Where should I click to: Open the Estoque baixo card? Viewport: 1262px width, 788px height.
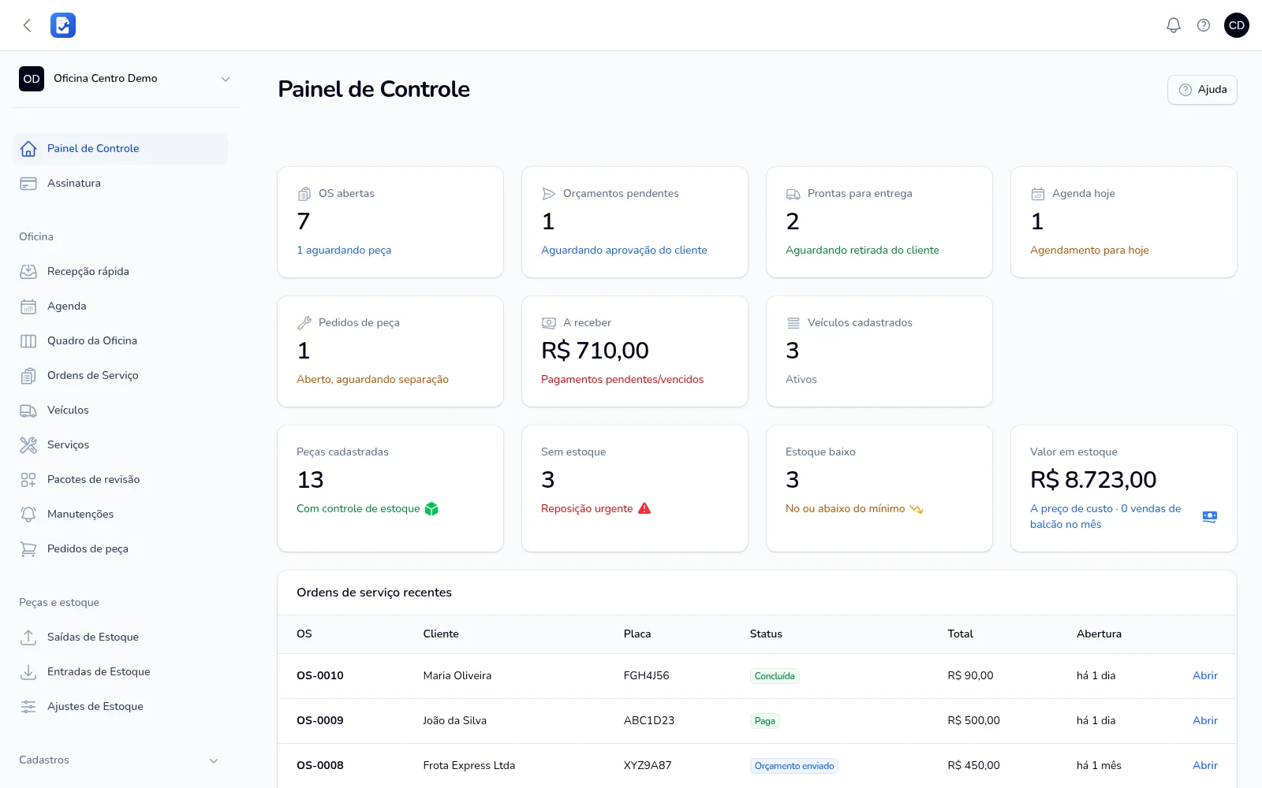[x=879, y=489]
